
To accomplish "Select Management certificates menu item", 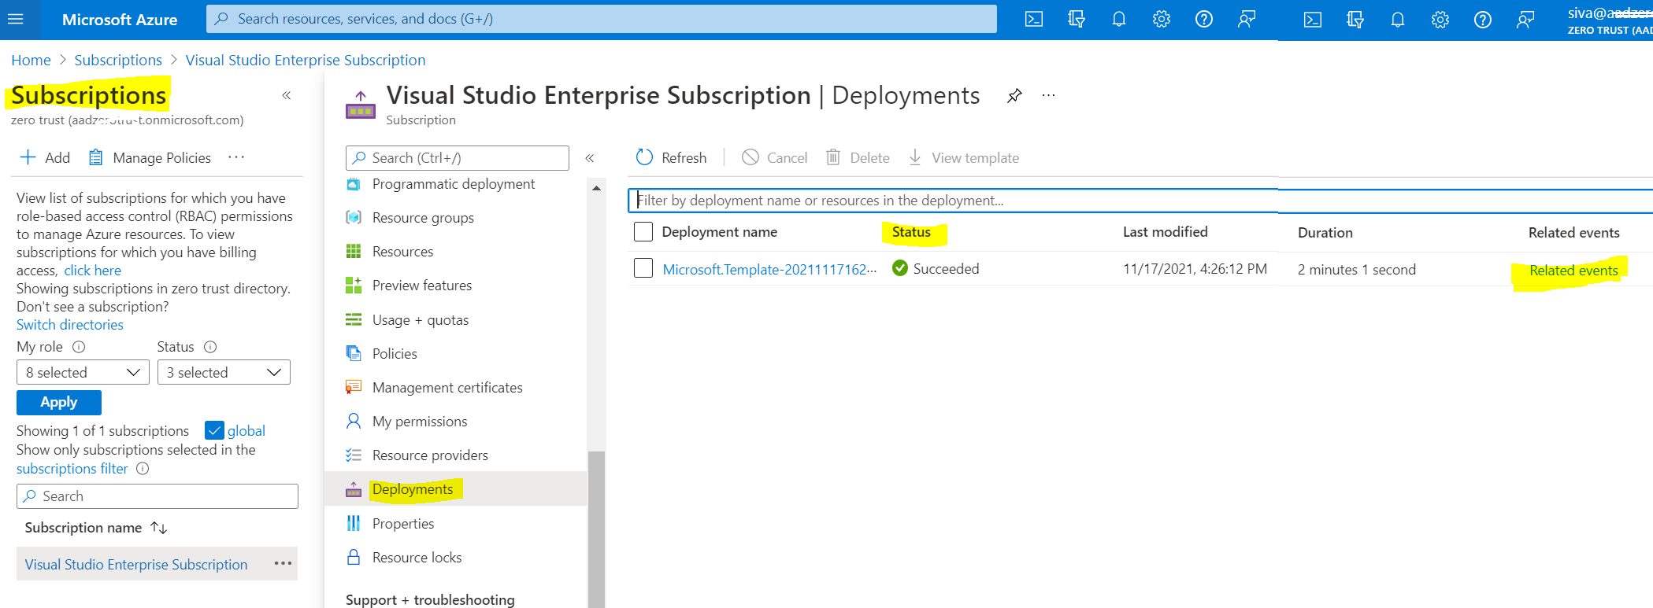I will tap(447, 388).
